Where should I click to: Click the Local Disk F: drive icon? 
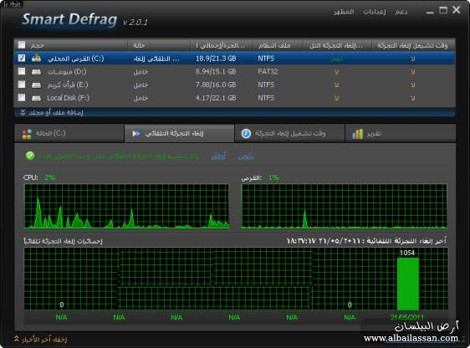point(36,98)
